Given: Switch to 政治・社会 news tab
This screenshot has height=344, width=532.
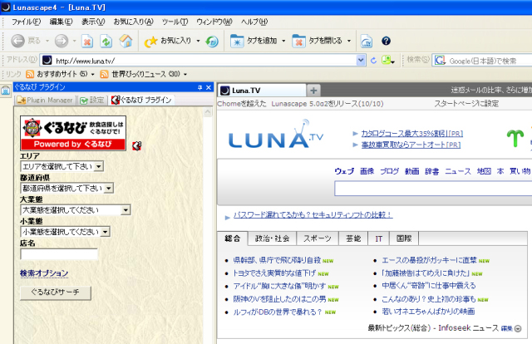Looking at the screenshot, I should [x=272, y=238].
